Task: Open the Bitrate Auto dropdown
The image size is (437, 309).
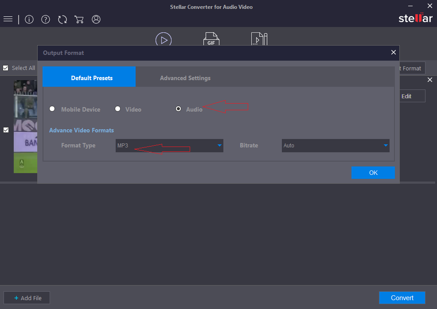Action: [336, 146]
